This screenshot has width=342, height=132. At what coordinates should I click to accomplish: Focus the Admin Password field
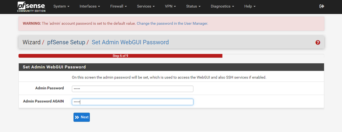tap(132, 89)
